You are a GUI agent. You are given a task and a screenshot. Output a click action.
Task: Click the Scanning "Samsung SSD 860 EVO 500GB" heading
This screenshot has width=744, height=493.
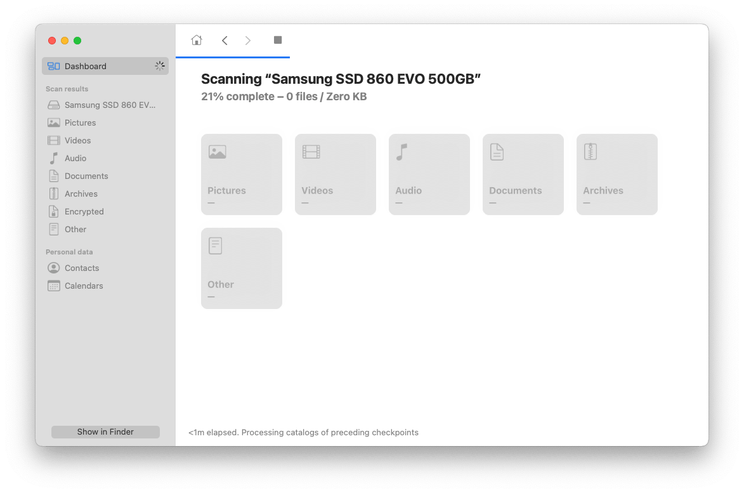[341, 79]
